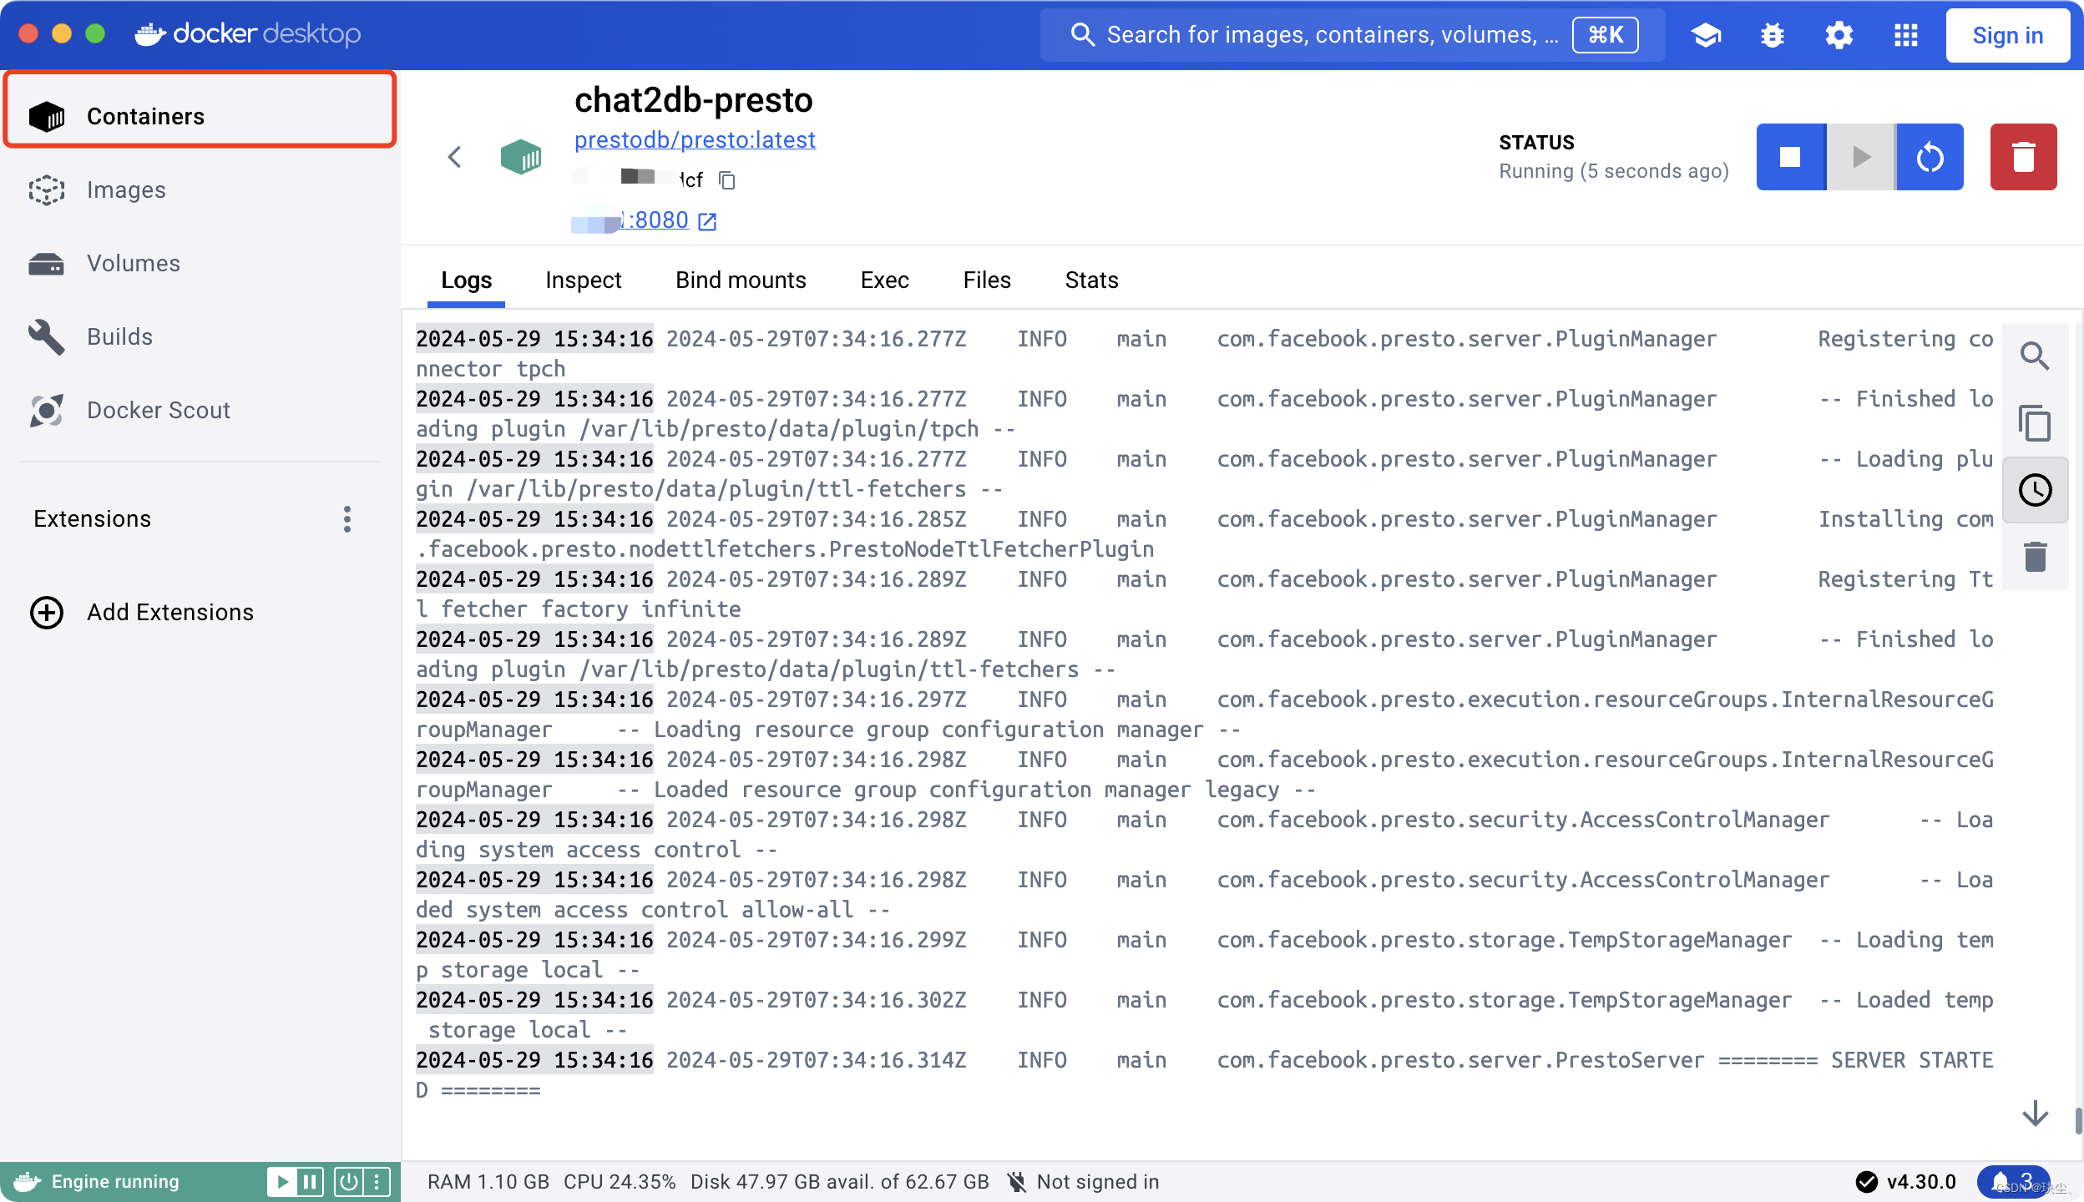
Task: Open notifications bell showing 3
Action: tap(2012, 1182)
